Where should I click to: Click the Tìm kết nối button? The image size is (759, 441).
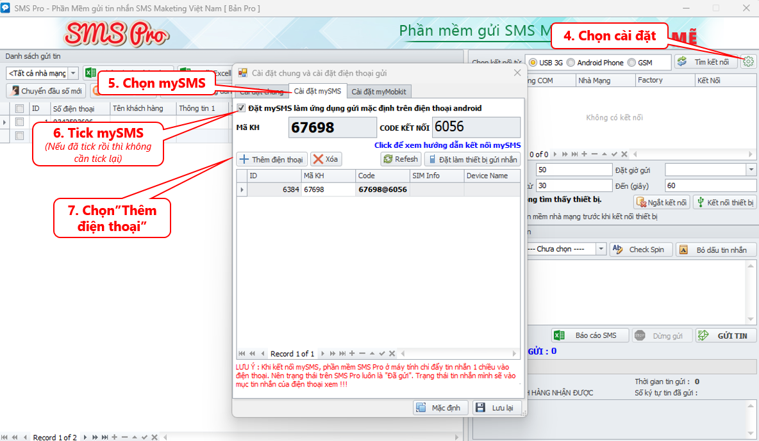705,62
